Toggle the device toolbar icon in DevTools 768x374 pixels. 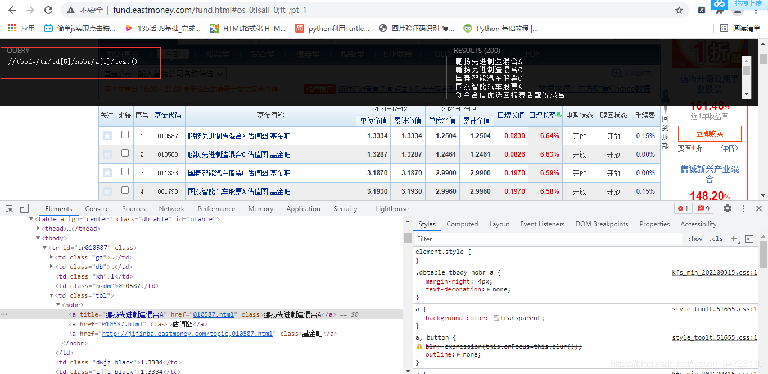pos(25,208)
